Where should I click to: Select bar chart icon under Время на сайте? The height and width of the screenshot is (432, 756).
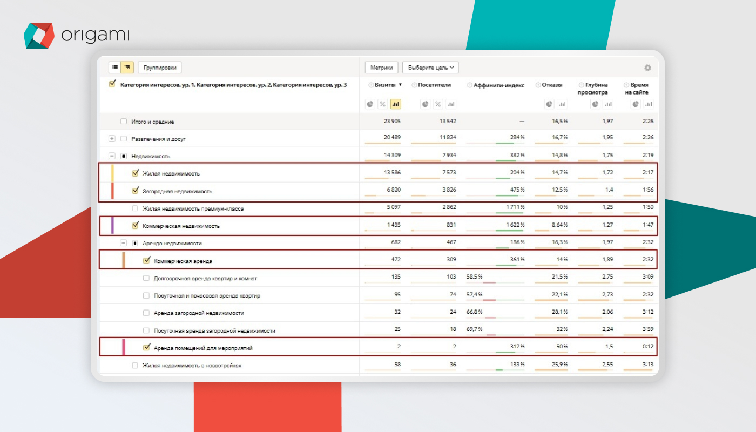coord(649,104)
